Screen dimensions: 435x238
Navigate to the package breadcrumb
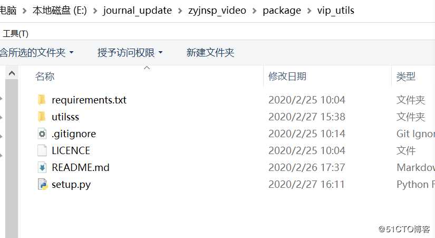pyautogui.click(x=282, y=11)
